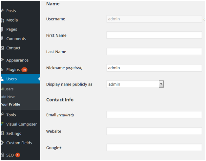The height and width of the screenshot is (161, 206).
Task: Focus the First Name input field
Action: point(154,35)
